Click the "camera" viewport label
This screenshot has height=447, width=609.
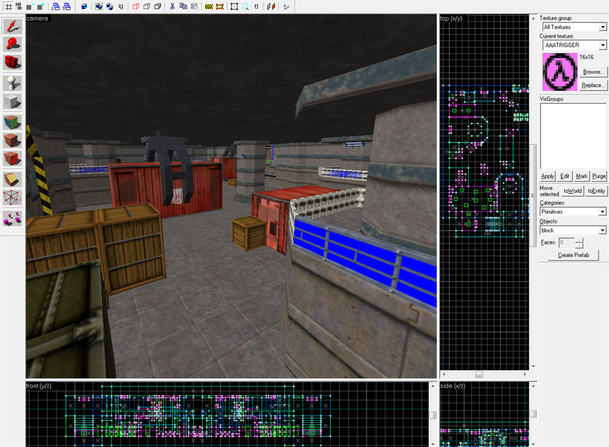37,18
